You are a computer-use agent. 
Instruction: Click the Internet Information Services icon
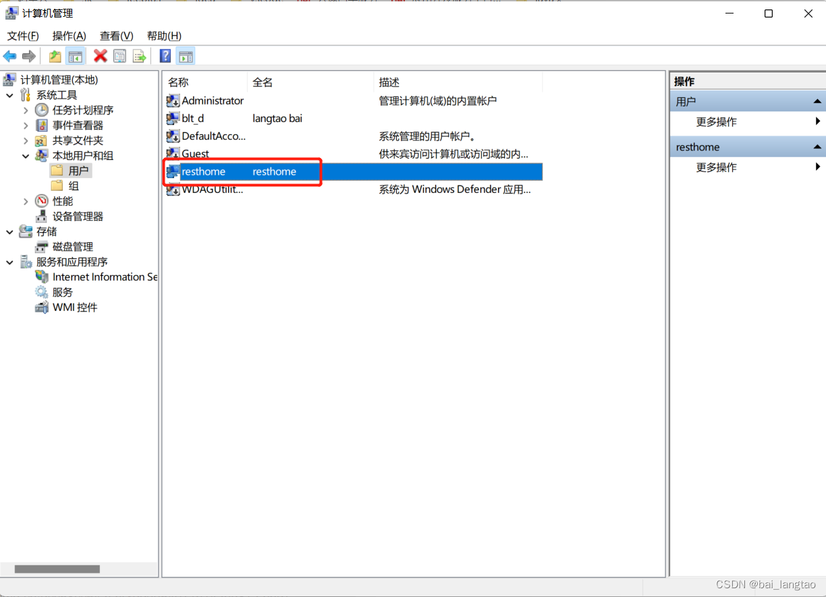pos(42,277)
